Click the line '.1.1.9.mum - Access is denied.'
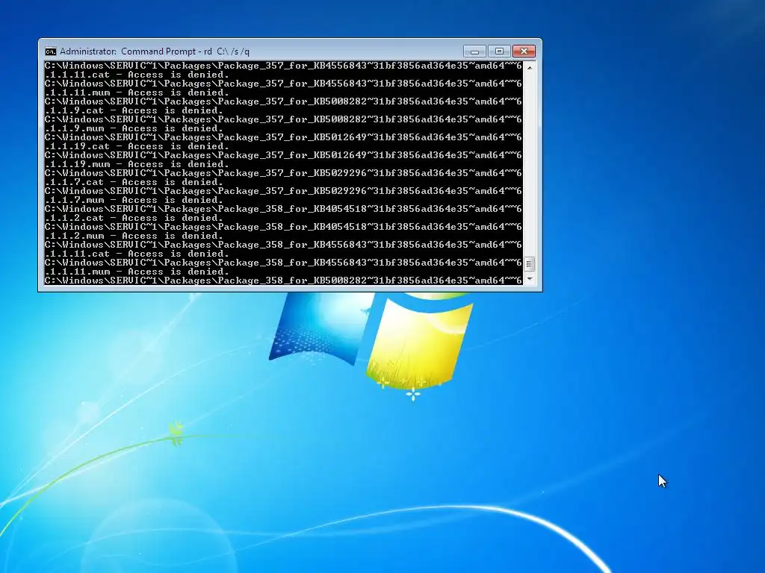Viewport: 765px width, 573px height. click(x=134, y=128)
